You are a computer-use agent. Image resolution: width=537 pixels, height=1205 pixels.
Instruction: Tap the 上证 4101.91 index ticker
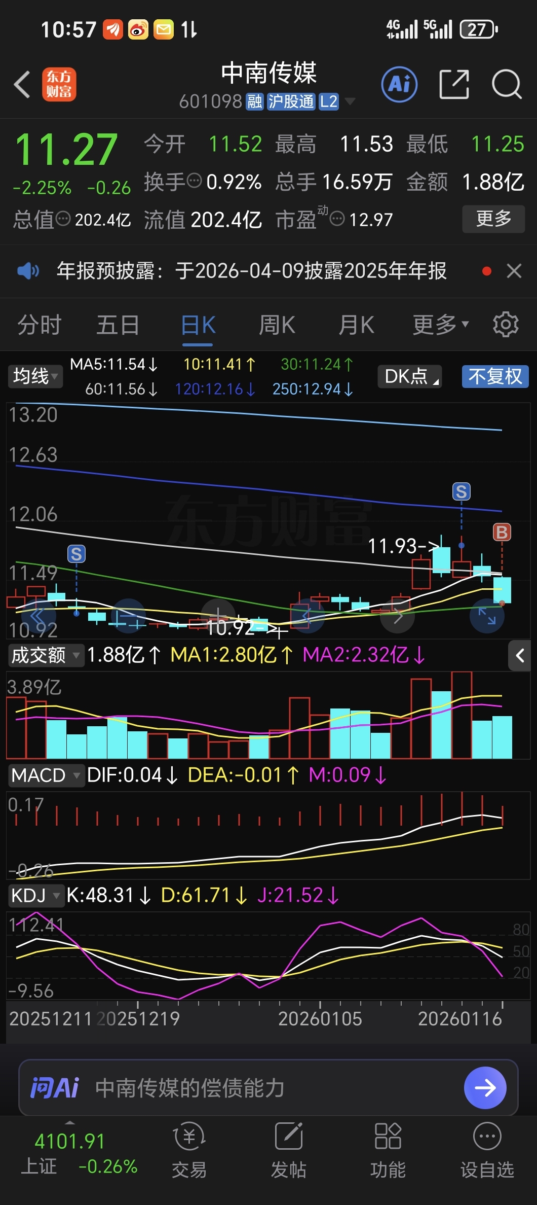79,1154
